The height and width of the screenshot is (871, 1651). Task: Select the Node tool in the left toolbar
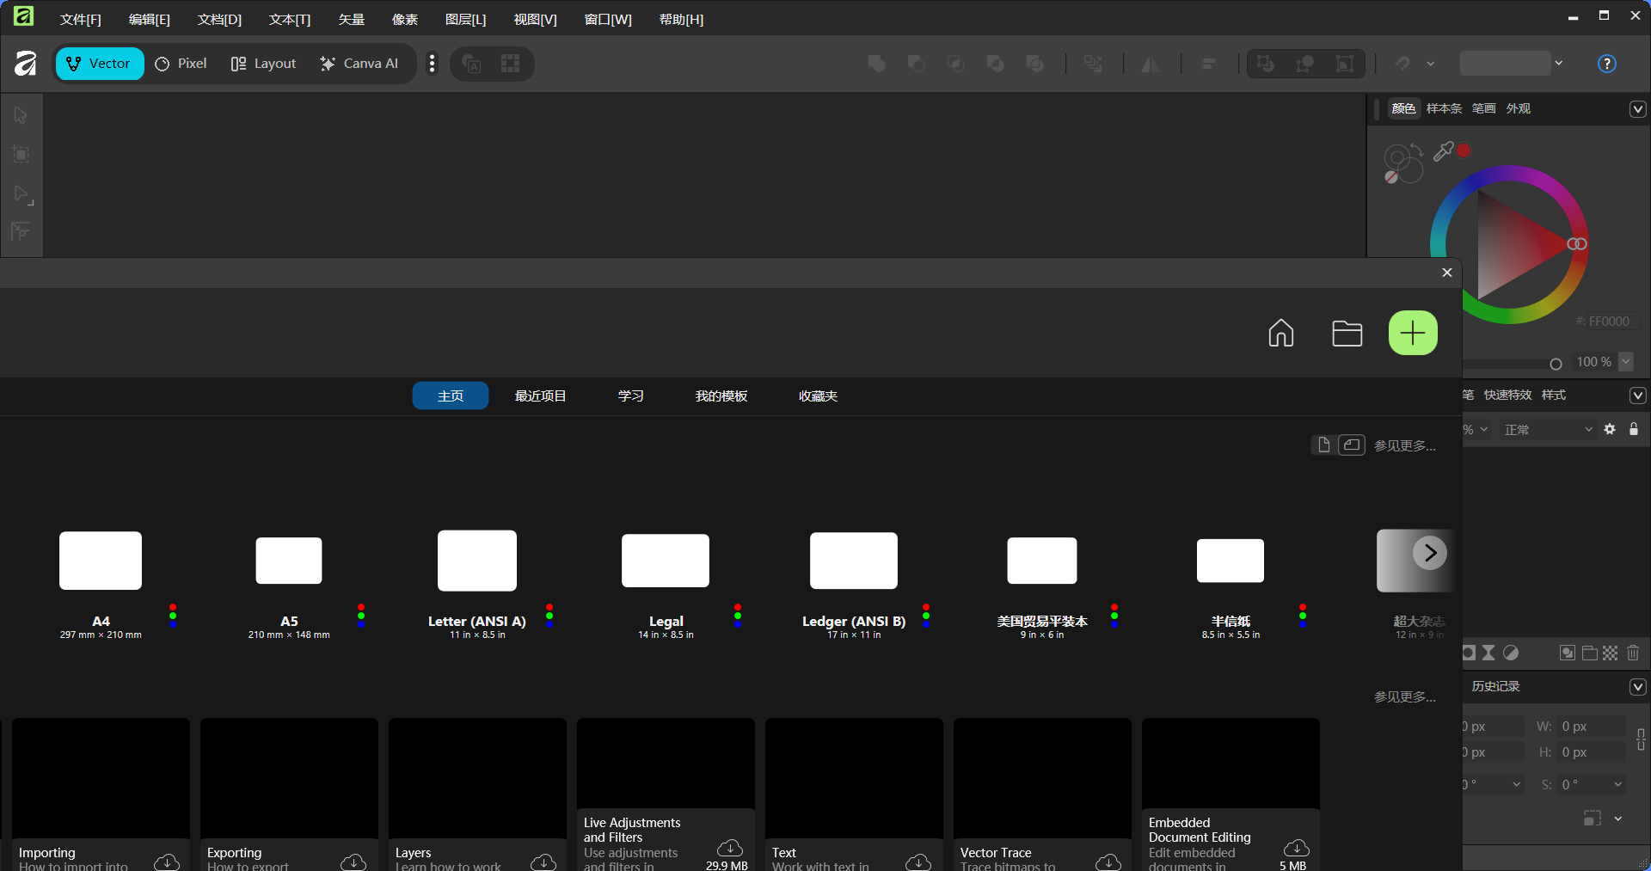pos(22,194)
